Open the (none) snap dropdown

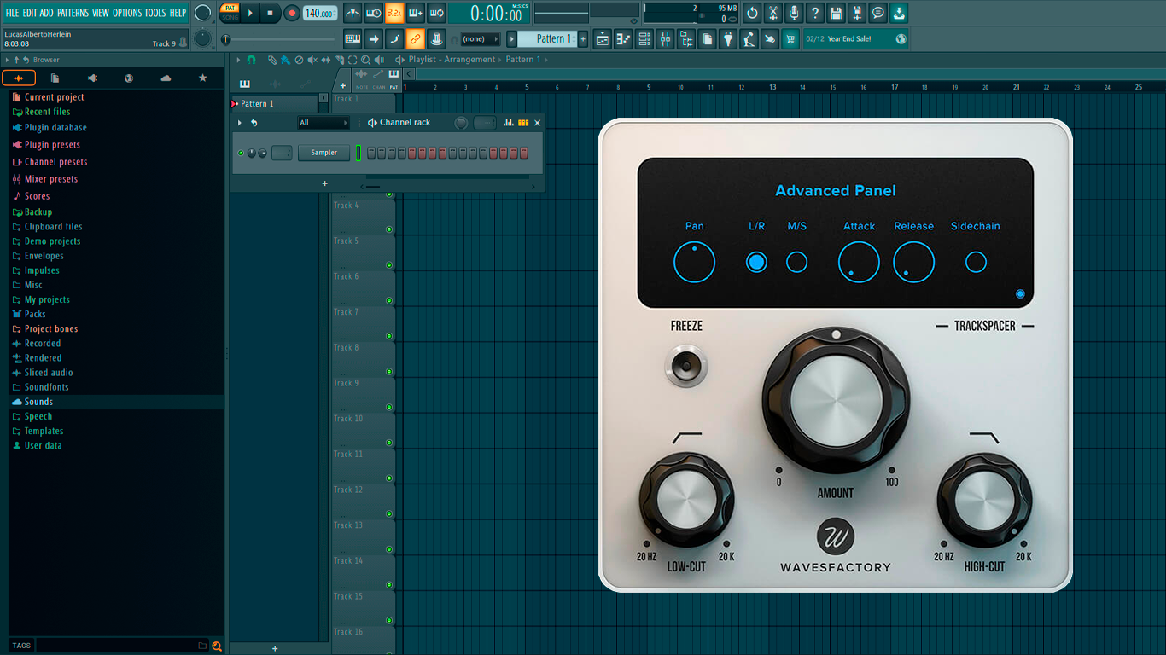[480, 39]
